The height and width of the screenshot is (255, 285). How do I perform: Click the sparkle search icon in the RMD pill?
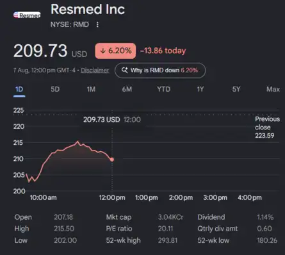click(x=124, y=70)
